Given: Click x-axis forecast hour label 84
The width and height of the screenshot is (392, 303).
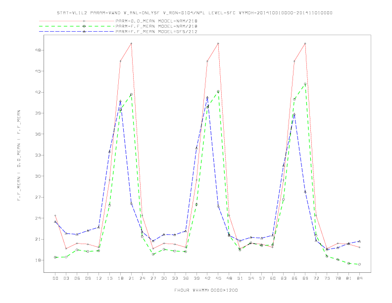Looking at the screenshot, I should coord(359,278).
